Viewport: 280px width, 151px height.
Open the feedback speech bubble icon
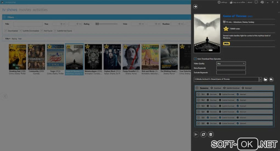coord(256,2)
